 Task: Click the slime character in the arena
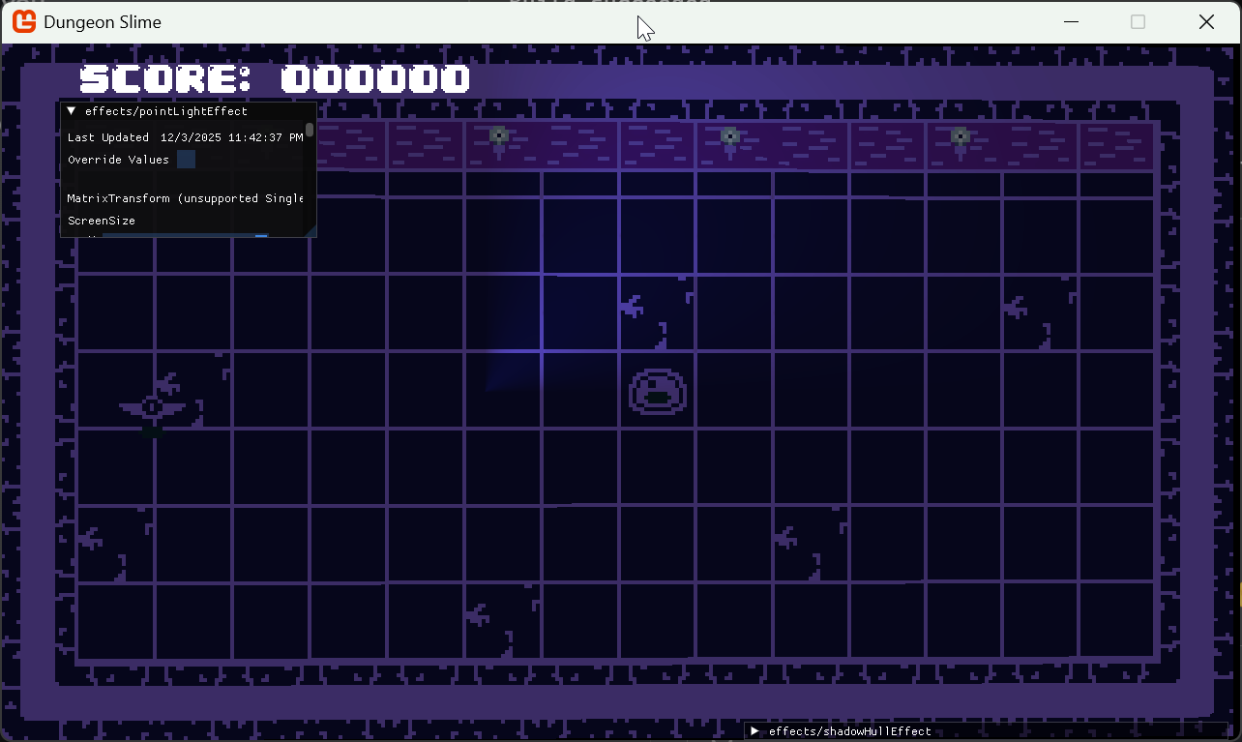pos(657,392)
